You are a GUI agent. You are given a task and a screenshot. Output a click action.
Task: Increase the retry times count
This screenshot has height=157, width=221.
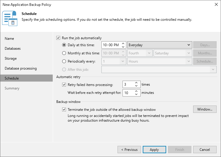point(136,83)
